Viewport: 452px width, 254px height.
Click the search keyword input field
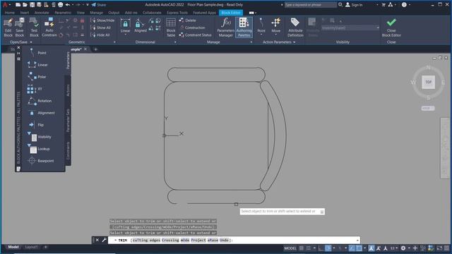(311, 5)
